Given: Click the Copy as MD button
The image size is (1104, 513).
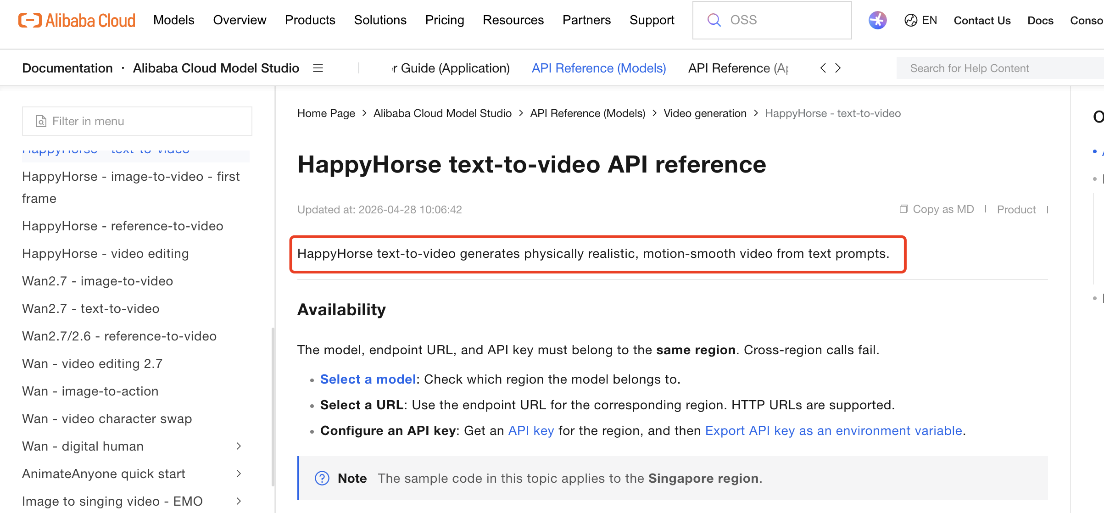Looking at the screenshot, I should [937, 209].
